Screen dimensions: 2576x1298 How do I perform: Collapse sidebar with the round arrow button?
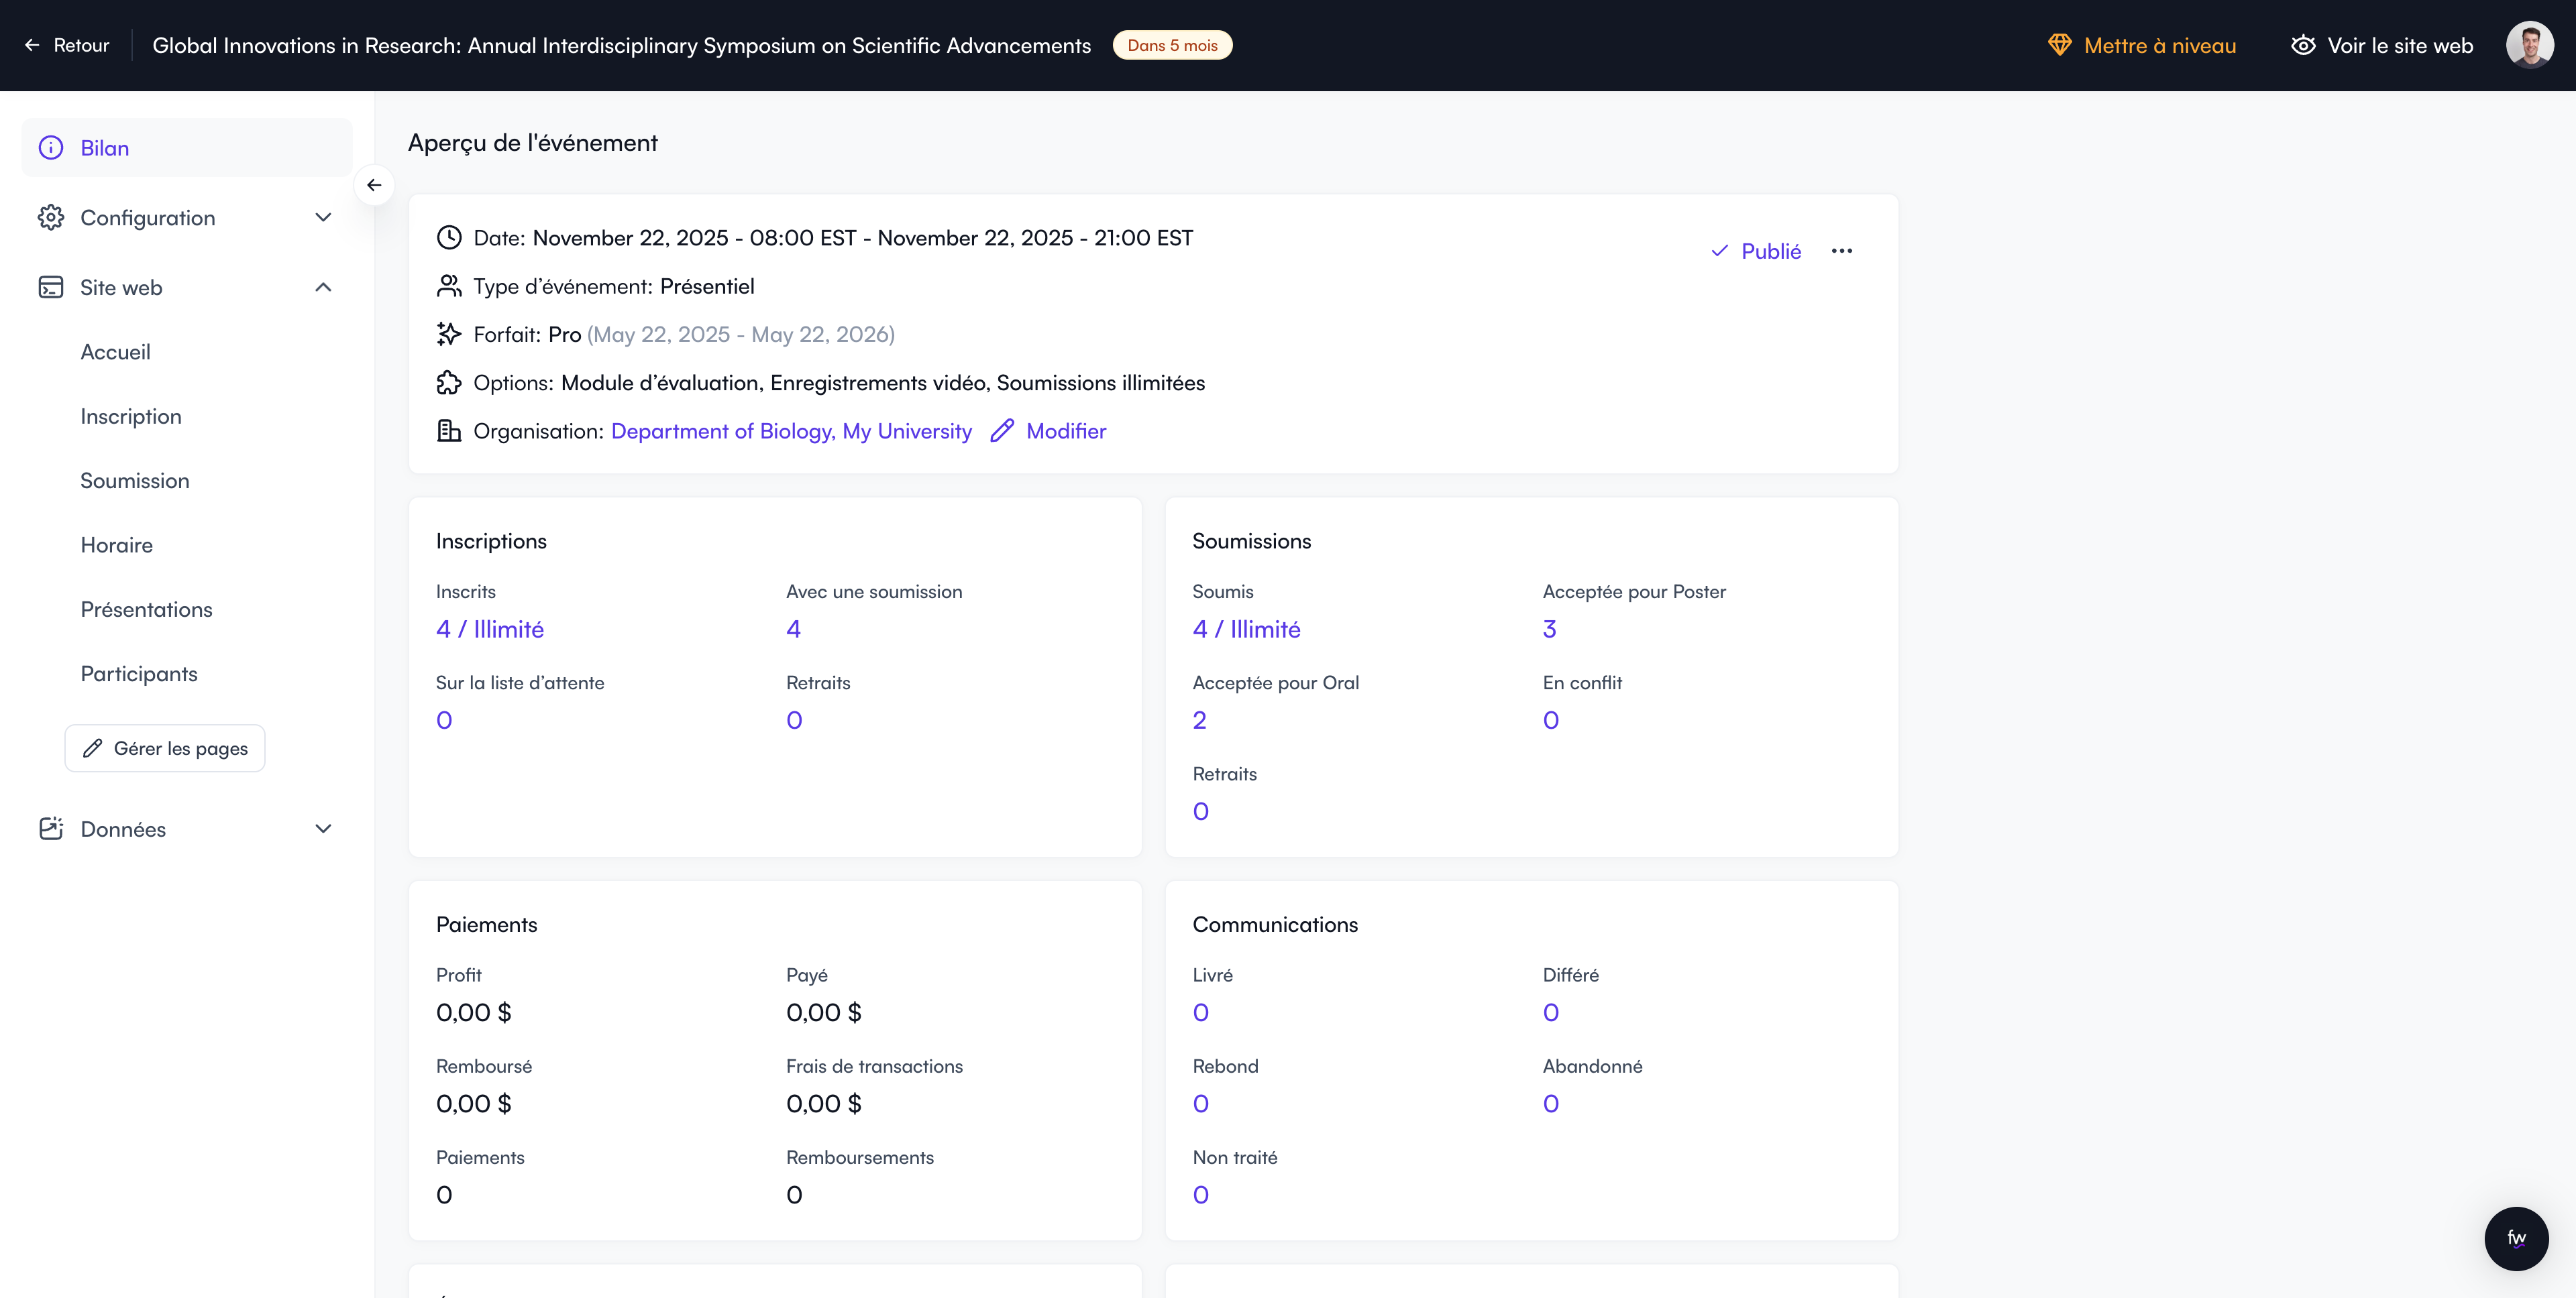374,185
